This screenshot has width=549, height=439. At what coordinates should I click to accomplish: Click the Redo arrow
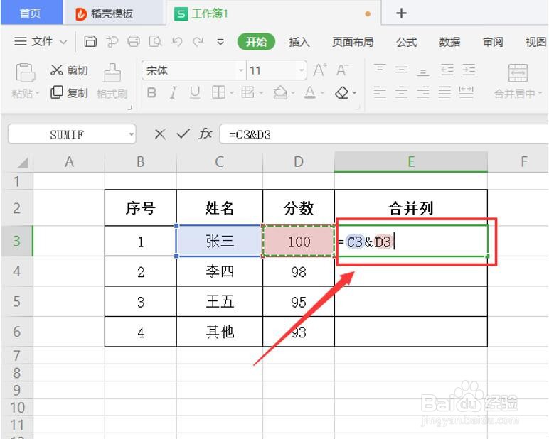198,42
